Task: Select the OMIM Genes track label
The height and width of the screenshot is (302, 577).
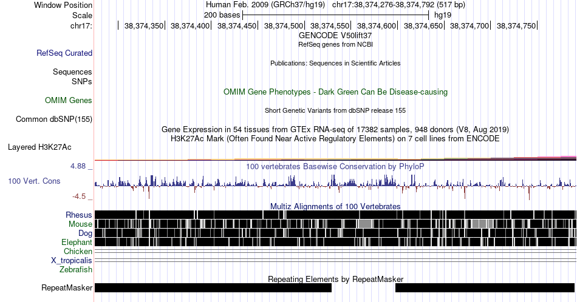Action: pyautogui.click(x=69, y=100)
